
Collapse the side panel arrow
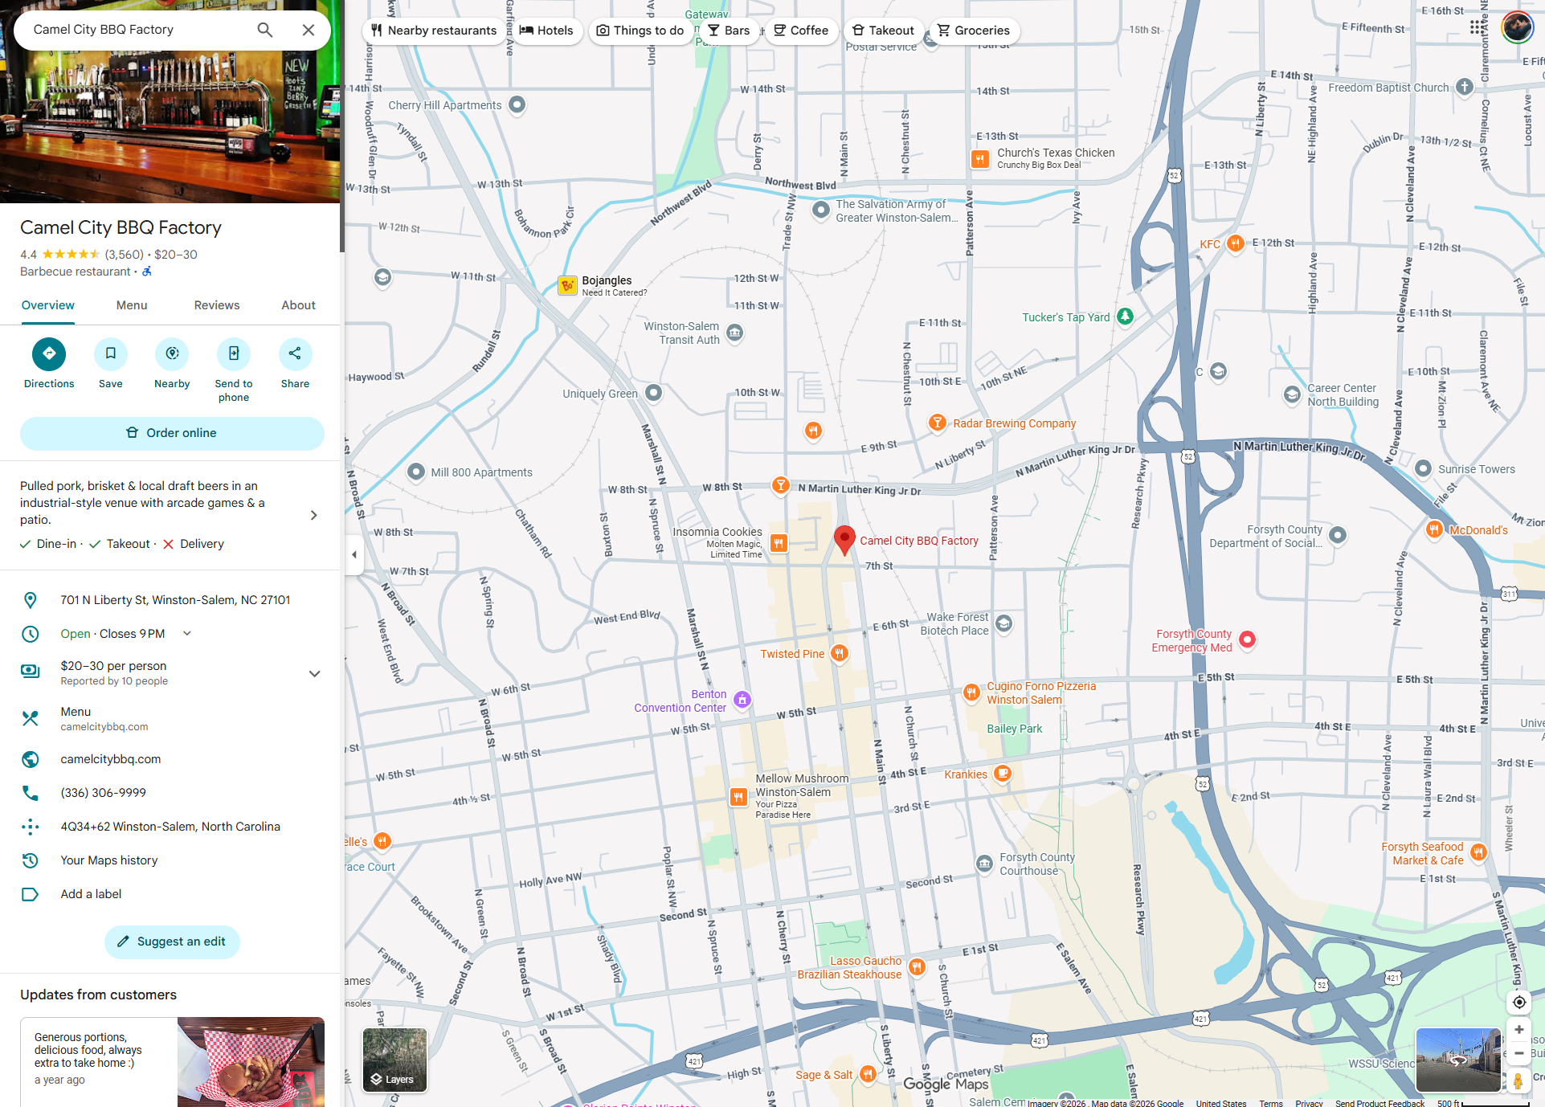(x=354, y=554)
